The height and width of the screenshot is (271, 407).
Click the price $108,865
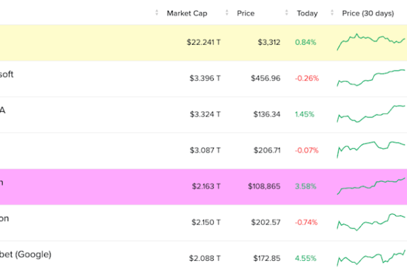tap(265, 186)
